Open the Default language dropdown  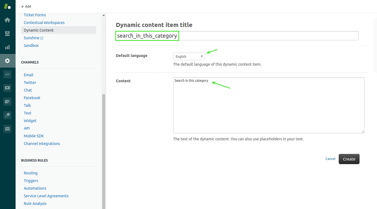point(188,56)
